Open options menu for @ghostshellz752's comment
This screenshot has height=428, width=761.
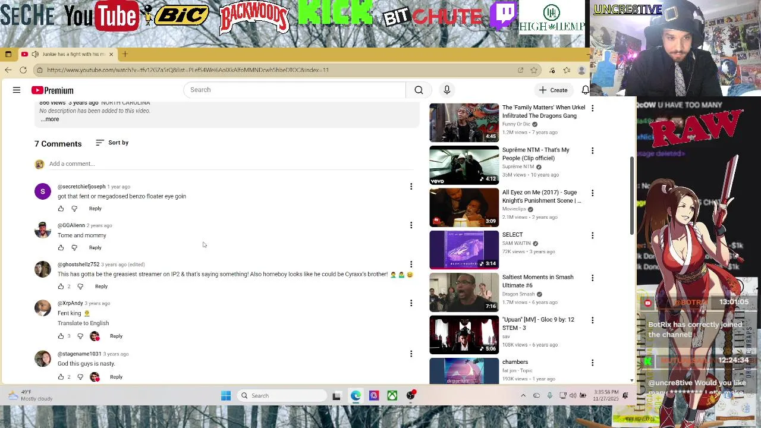point(411,264)
